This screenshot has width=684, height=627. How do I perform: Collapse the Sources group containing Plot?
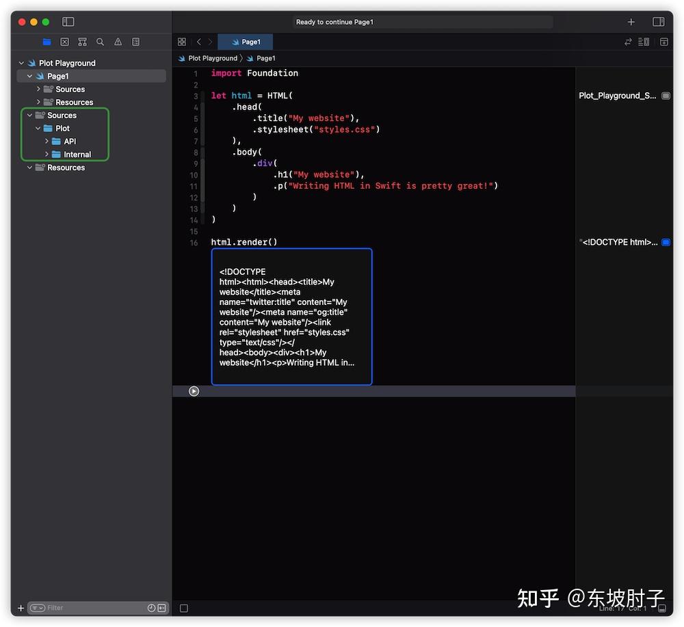29,115
